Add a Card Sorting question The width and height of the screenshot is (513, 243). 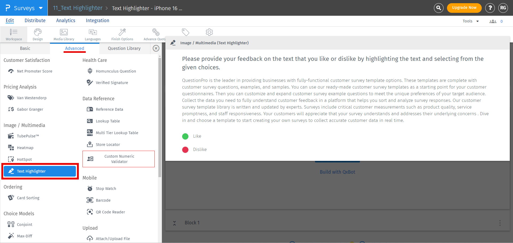tap(24, 198)
